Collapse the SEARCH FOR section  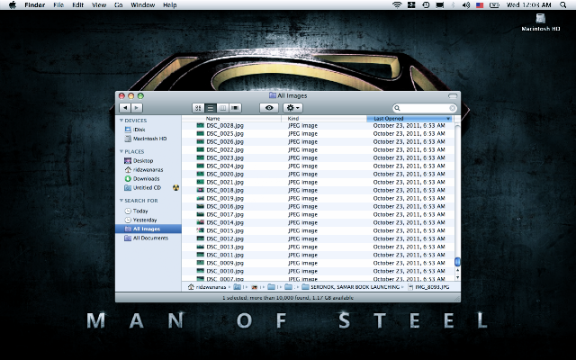coord(121,201)
